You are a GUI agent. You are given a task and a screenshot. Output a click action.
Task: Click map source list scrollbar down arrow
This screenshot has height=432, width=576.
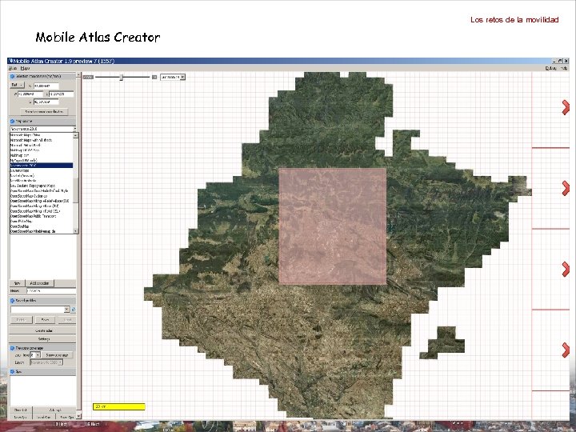pos(76,231)
